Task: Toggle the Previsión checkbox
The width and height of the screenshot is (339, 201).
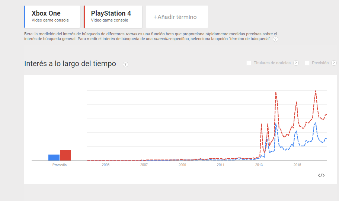Action: (307, 63)
